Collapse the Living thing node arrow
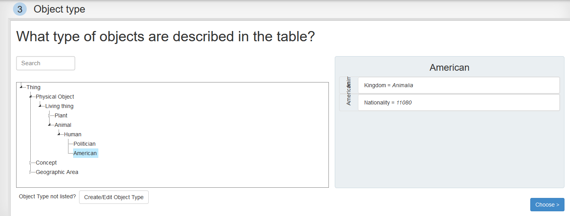The width and height of the screenshot is (570, 216). click(x=40, y=106)
